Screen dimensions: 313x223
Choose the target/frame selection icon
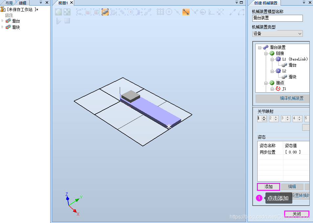point(131,12)
